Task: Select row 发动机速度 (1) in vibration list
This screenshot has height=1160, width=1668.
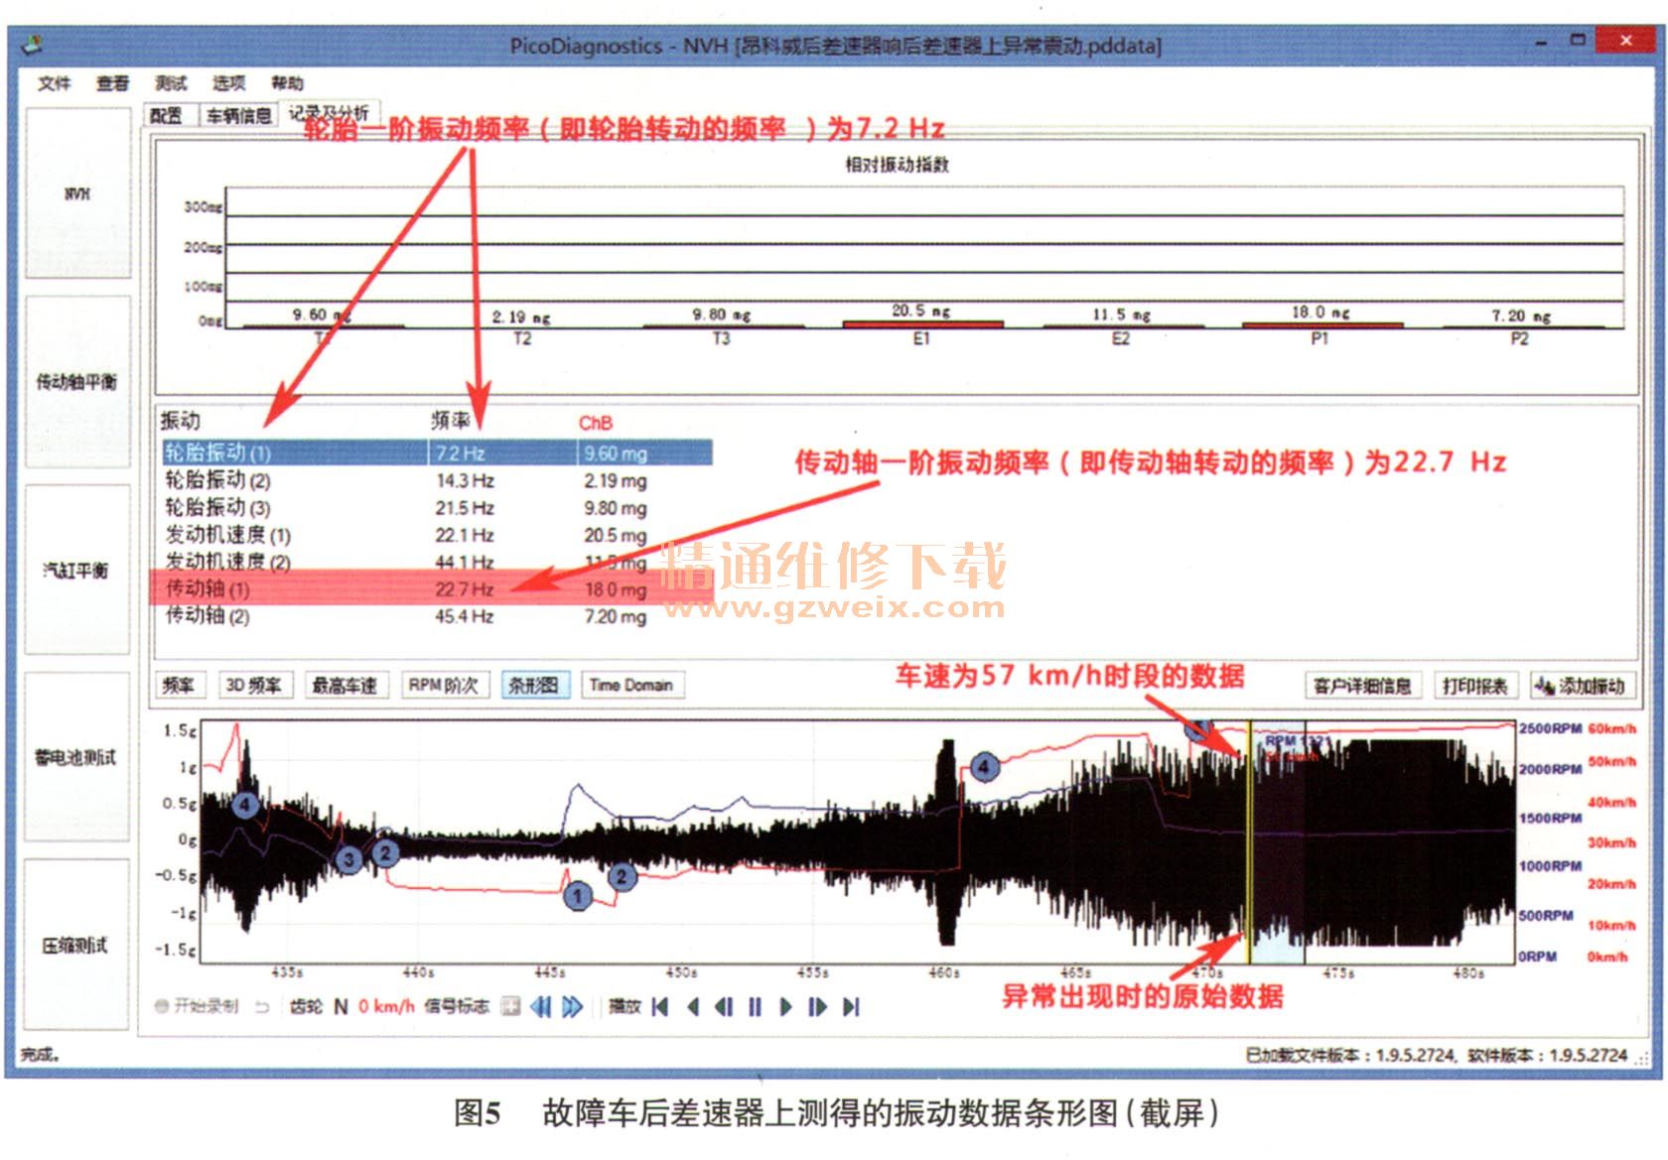Action: [x=438, y=535]
